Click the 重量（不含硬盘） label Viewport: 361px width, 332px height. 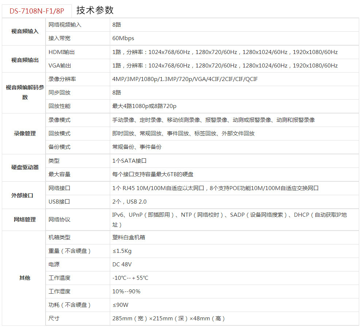70,251
